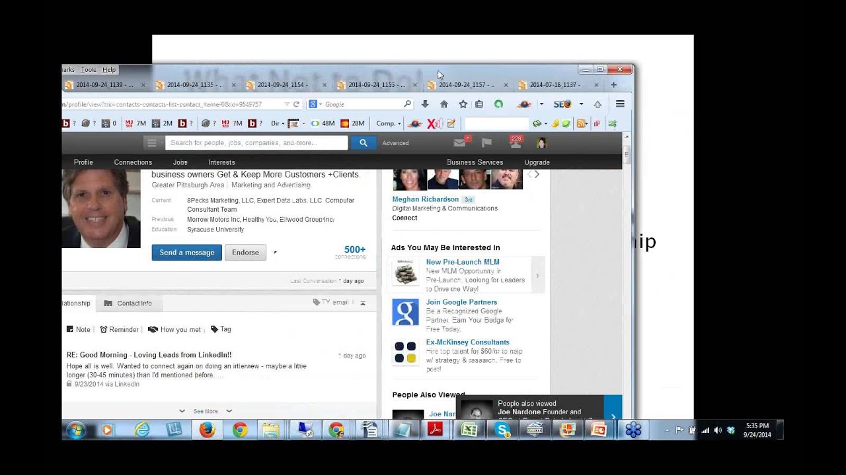Close the 2014-09-24_1139 tab
The width and height of the screenshot is (846, 475).
[x=143, y=84]
